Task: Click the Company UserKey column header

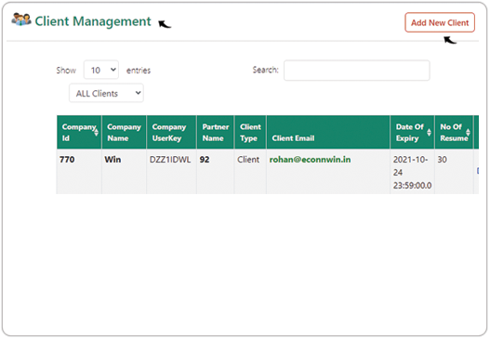Action: (171, 133)
